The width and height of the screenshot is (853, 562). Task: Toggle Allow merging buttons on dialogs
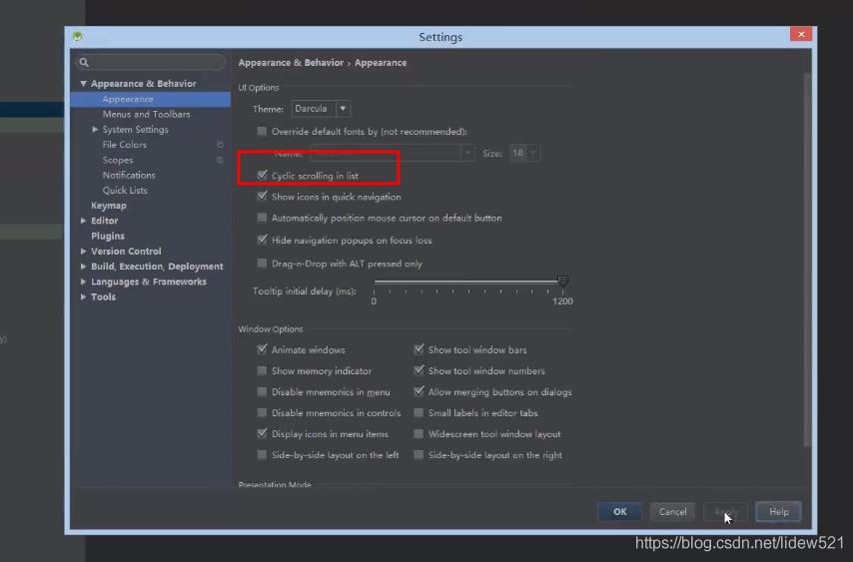click(419, 392)
